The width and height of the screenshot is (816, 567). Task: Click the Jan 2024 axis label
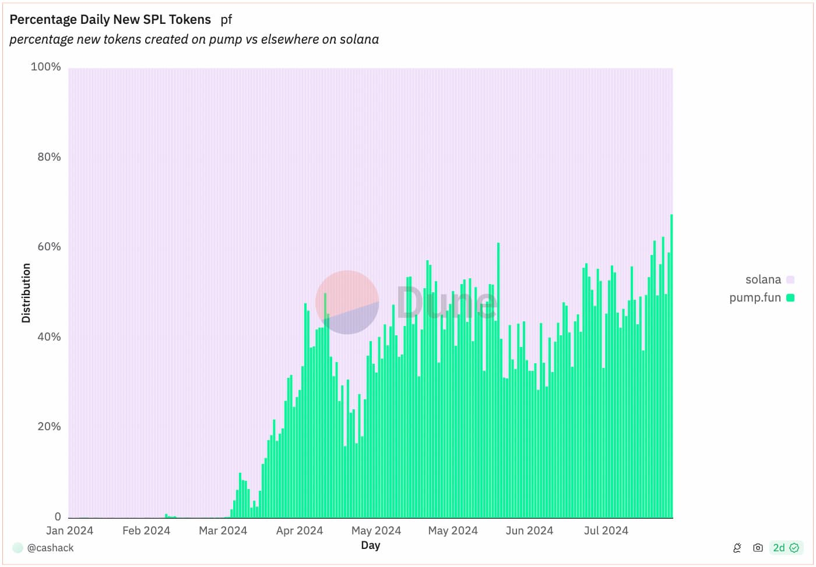click(x=69, y=530)
